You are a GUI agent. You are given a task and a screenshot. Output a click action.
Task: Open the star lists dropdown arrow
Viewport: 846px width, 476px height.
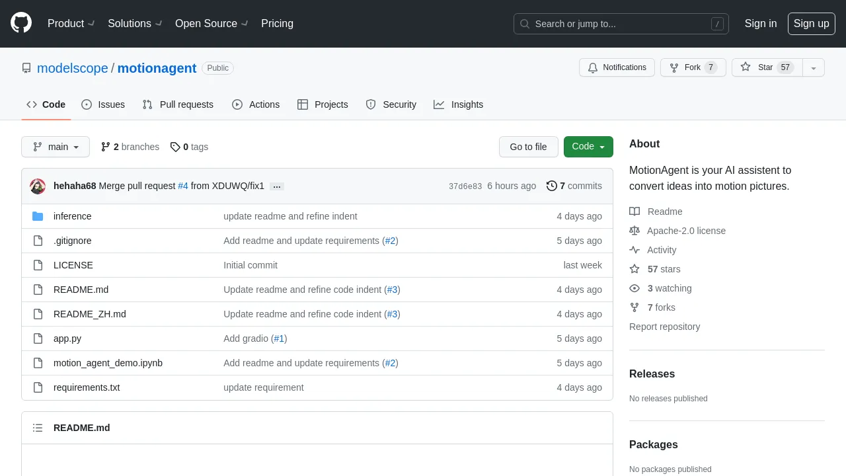[814, 67]
